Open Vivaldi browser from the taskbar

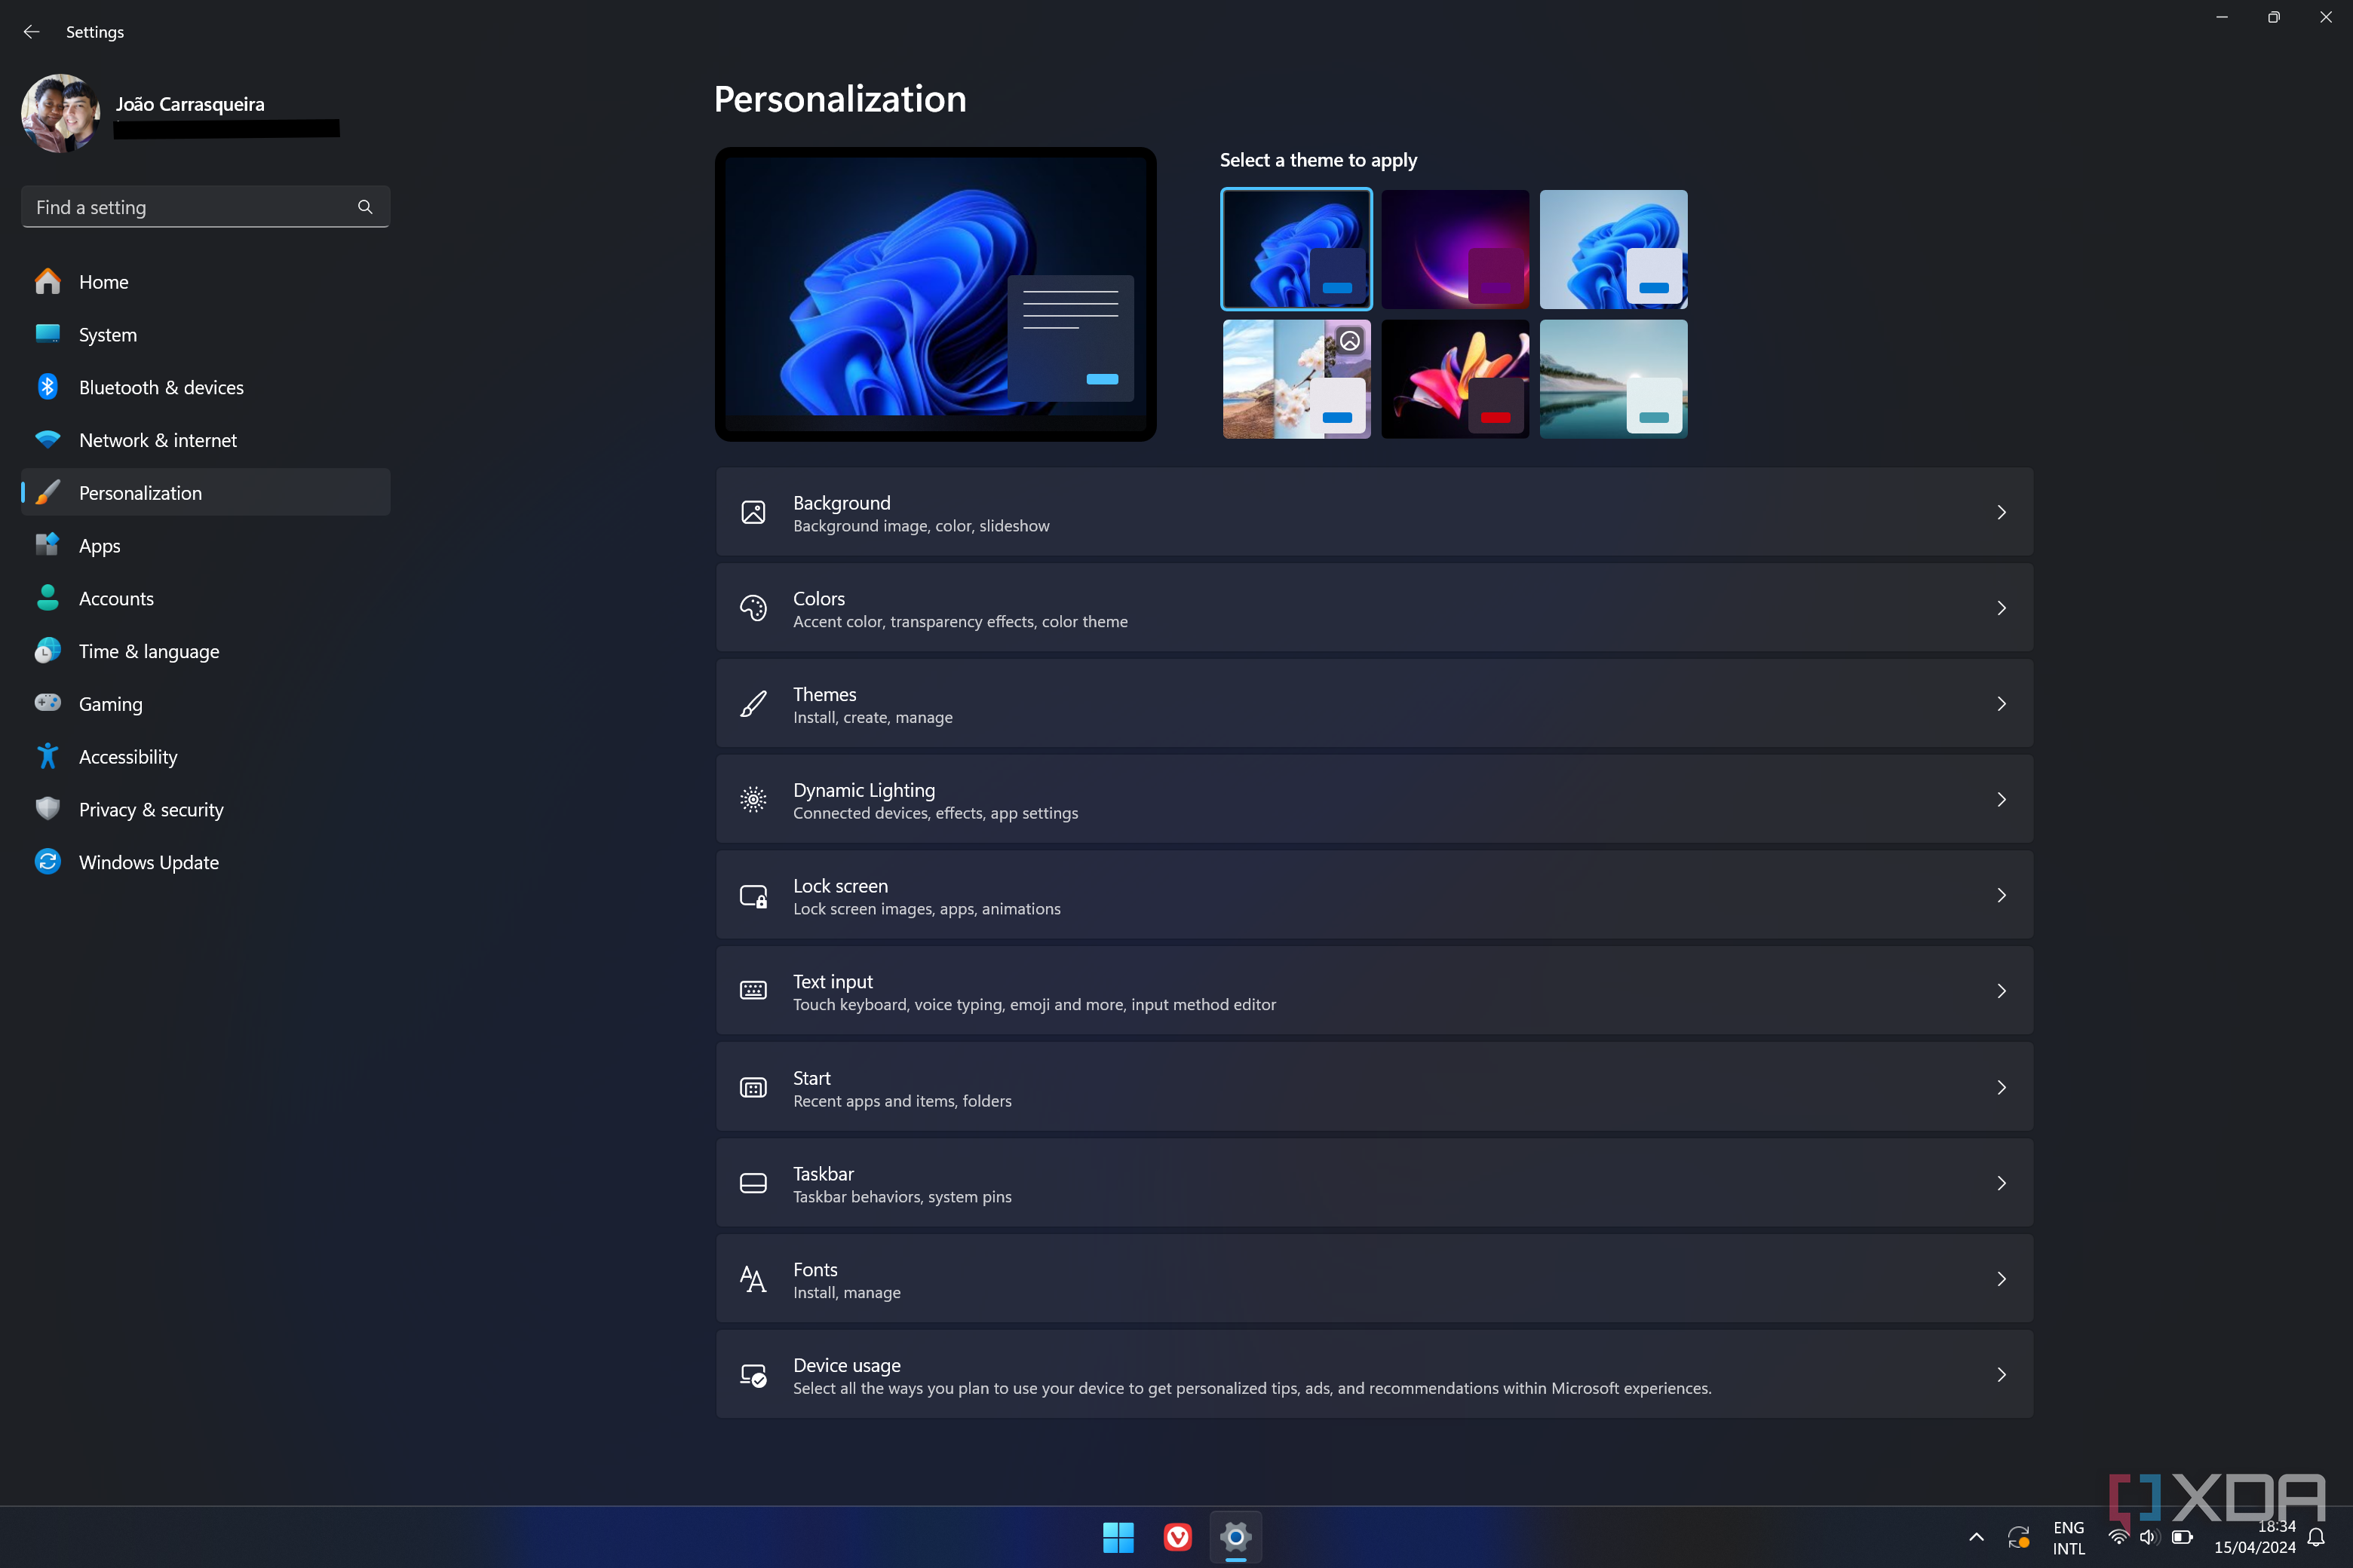tap(1177, 1537)
